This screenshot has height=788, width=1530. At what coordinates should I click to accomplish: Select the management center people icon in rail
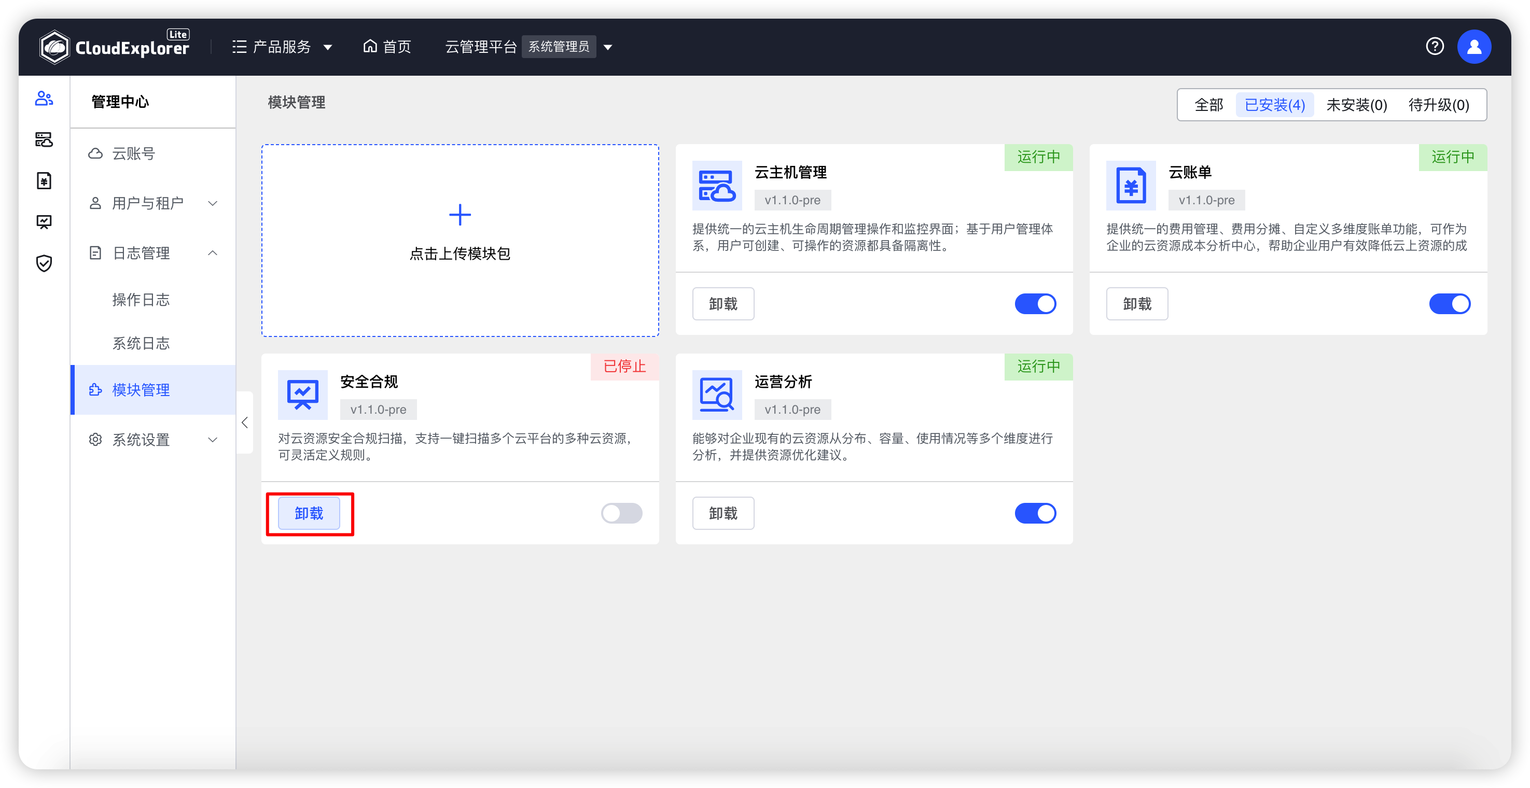click(44, 98)
